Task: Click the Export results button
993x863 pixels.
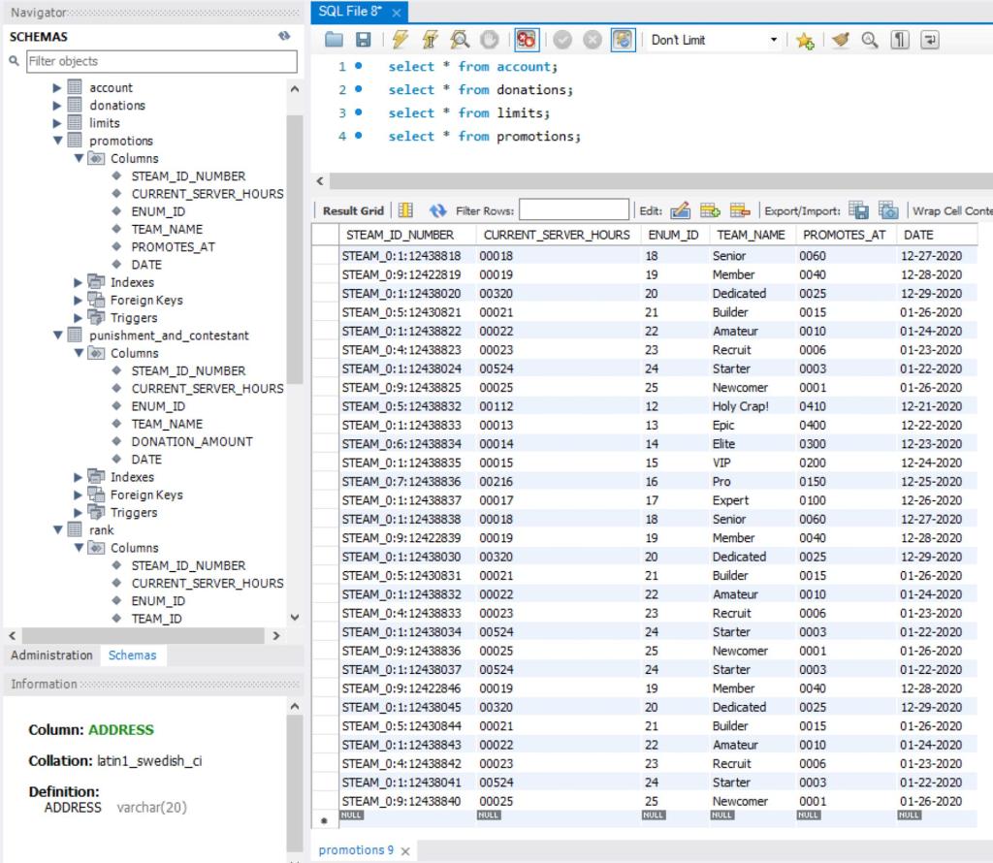Action: [860, 208]
